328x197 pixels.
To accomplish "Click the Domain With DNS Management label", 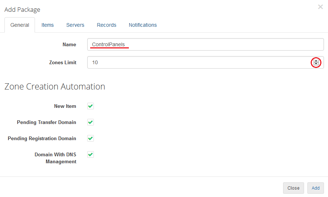I will (x=55, y=158).
